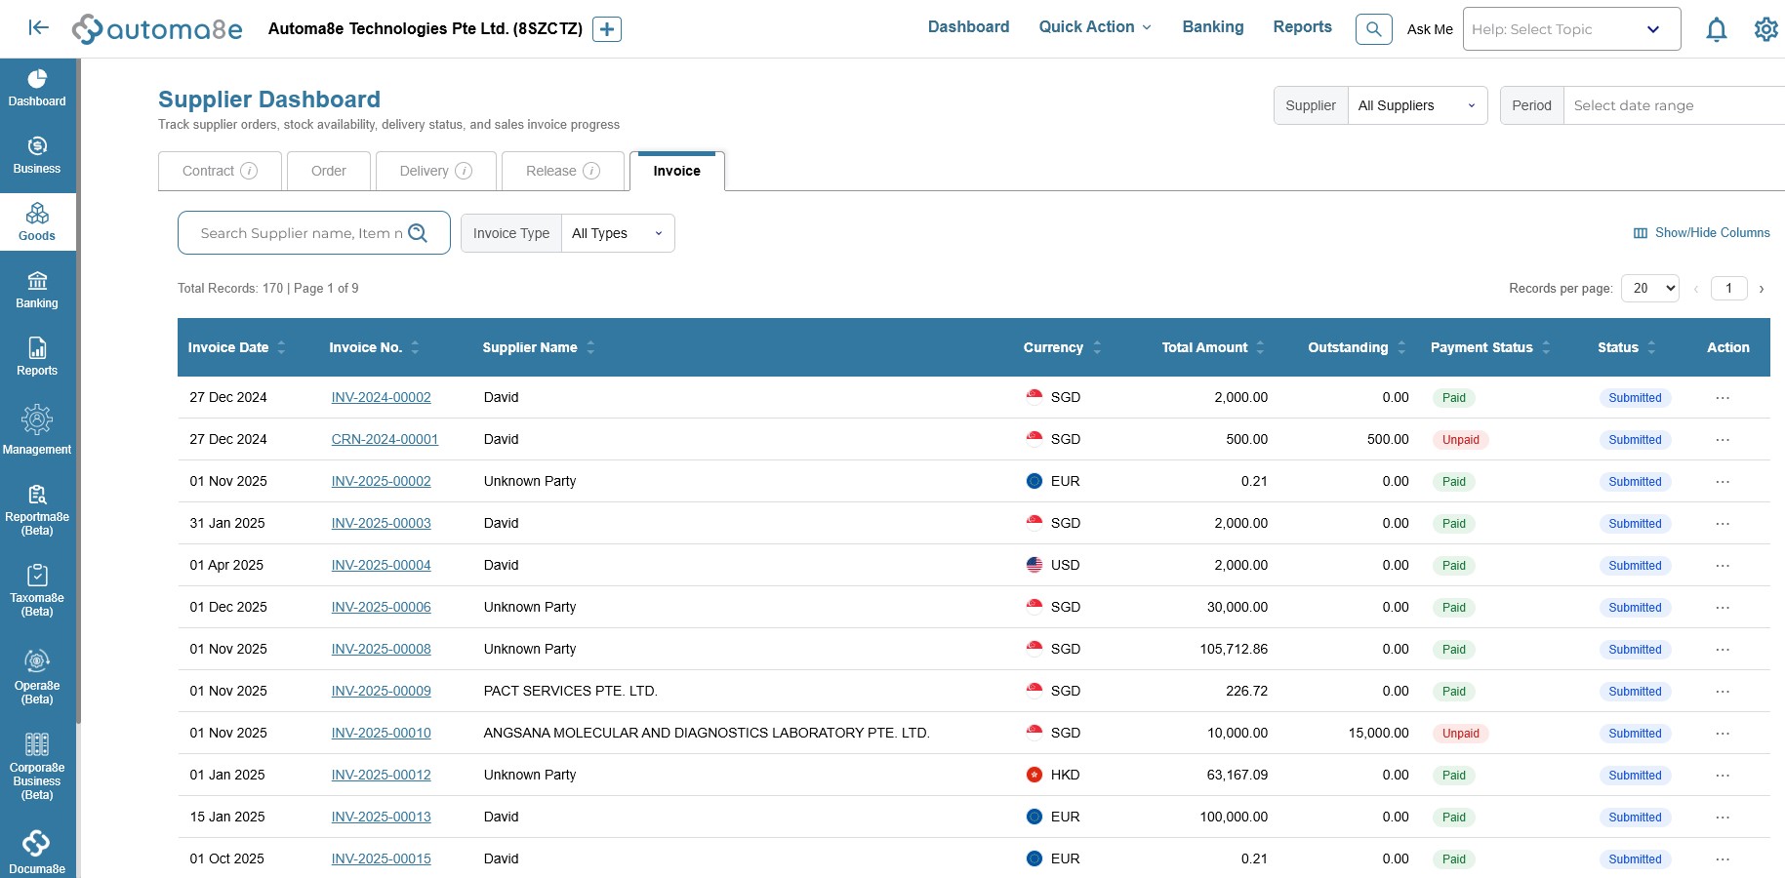Open Business in the sidebar
1785x878 pixels.
(37, 155)
